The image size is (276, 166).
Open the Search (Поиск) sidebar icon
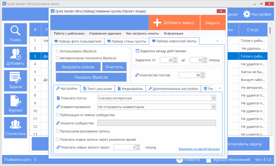point(15,31)
